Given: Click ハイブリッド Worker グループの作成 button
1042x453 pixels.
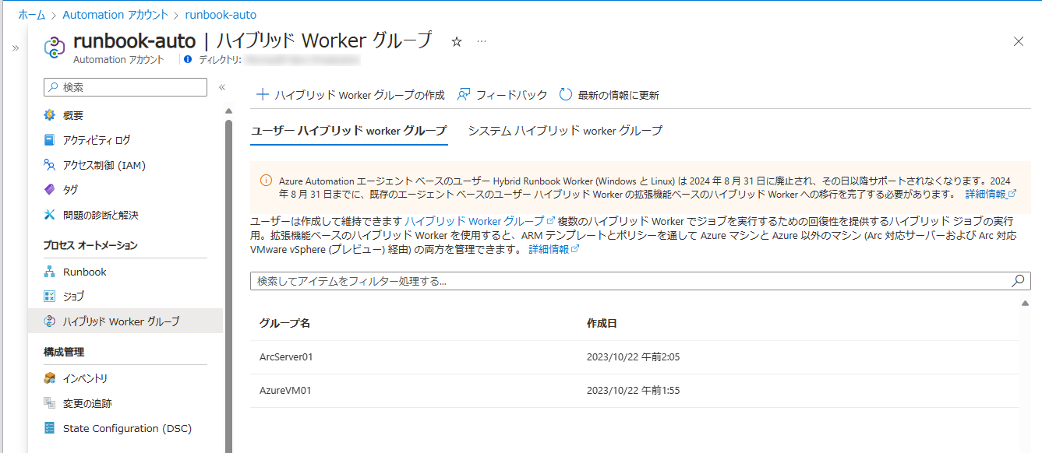Looking at the screenshot, I should click(x=350, y=95).
